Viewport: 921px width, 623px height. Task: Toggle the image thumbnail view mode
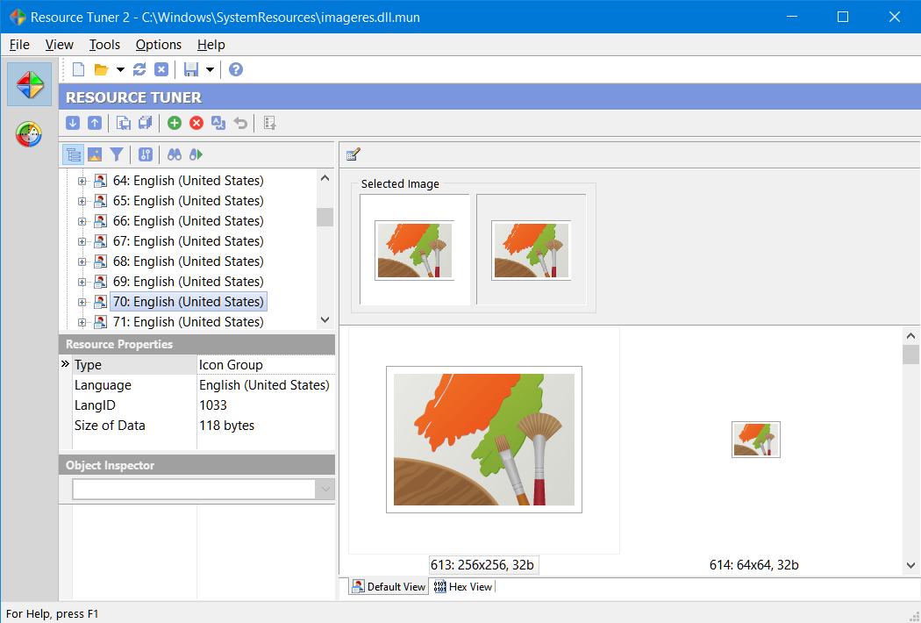tap(95, 154)
